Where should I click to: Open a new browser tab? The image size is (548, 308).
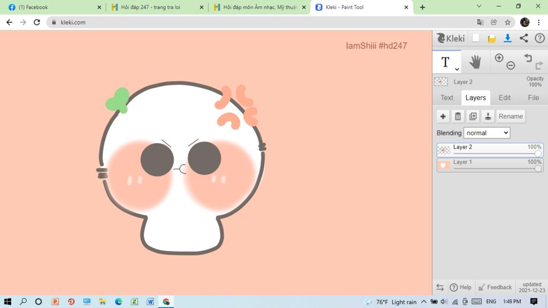423,7
